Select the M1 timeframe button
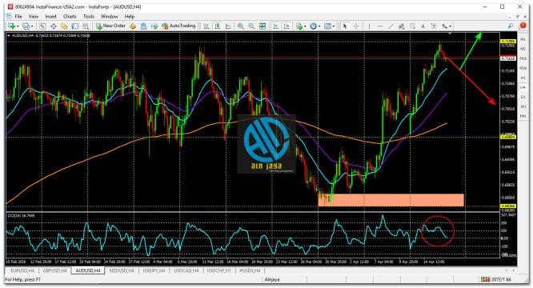 coord(523,40)
